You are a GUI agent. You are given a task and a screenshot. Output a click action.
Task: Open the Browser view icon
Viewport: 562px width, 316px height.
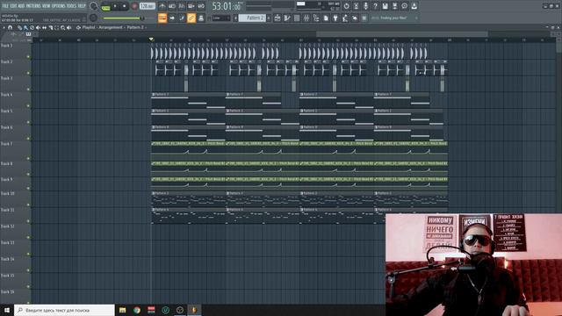tap(316, 18)
